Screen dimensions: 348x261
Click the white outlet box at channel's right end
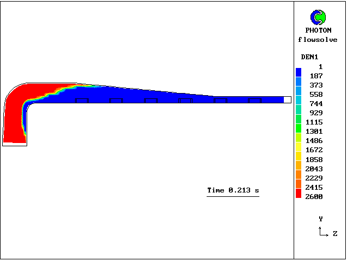[x=288, y=100]
